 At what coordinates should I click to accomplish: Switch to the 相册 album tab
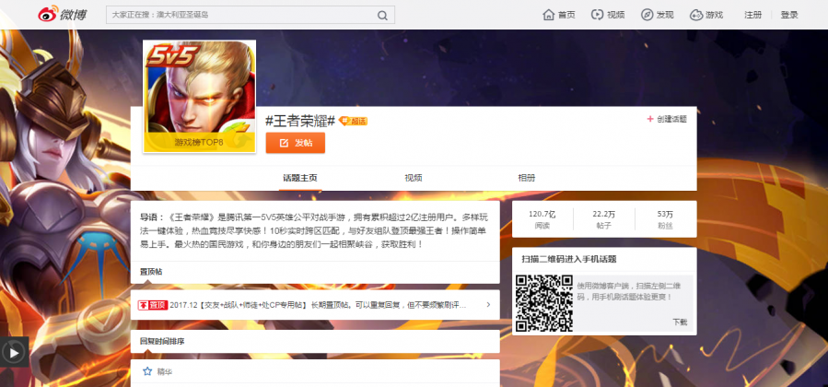tap(526, 178)
